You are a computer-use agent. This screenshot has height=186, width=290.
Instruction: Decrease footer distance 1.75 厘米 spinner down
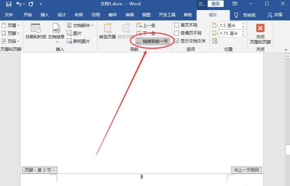pos(243,35)
